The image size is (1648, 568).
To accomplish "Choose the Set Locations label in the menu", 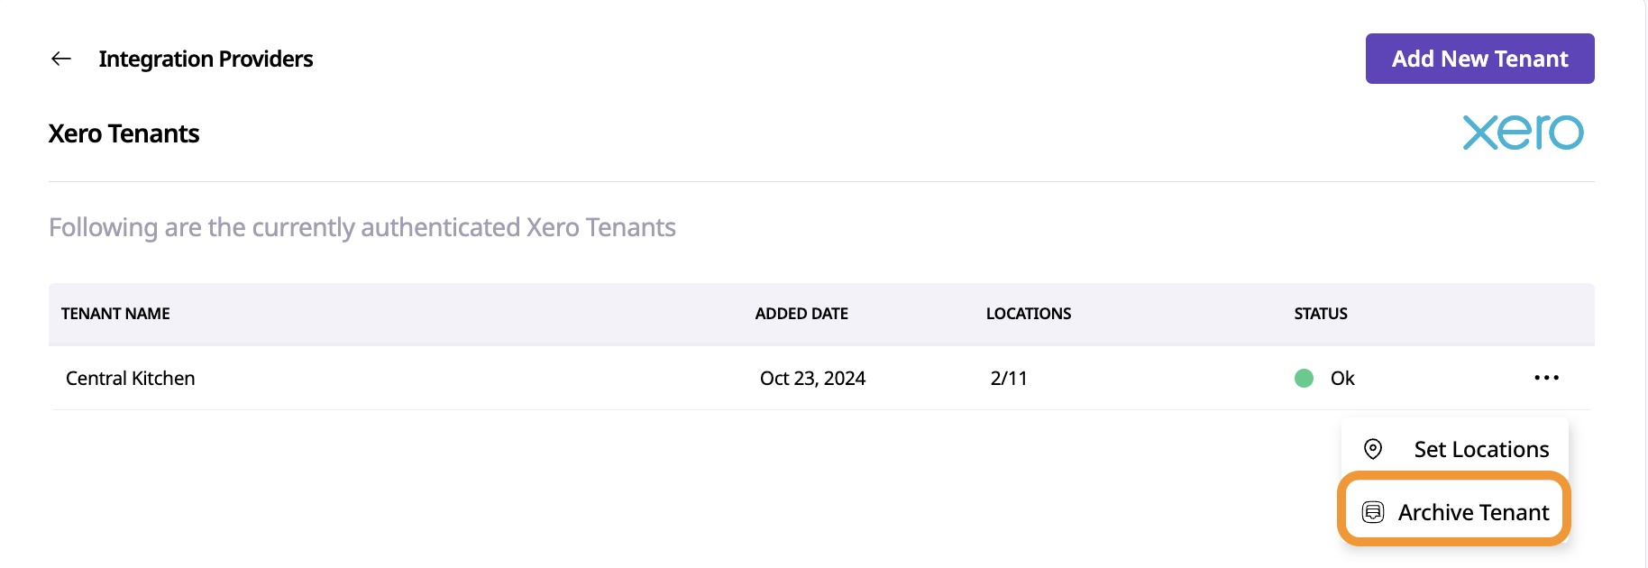I will point(1481,449).
